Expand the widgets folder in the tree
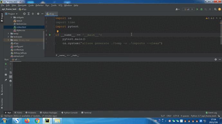222x124 pixels. 11,18
